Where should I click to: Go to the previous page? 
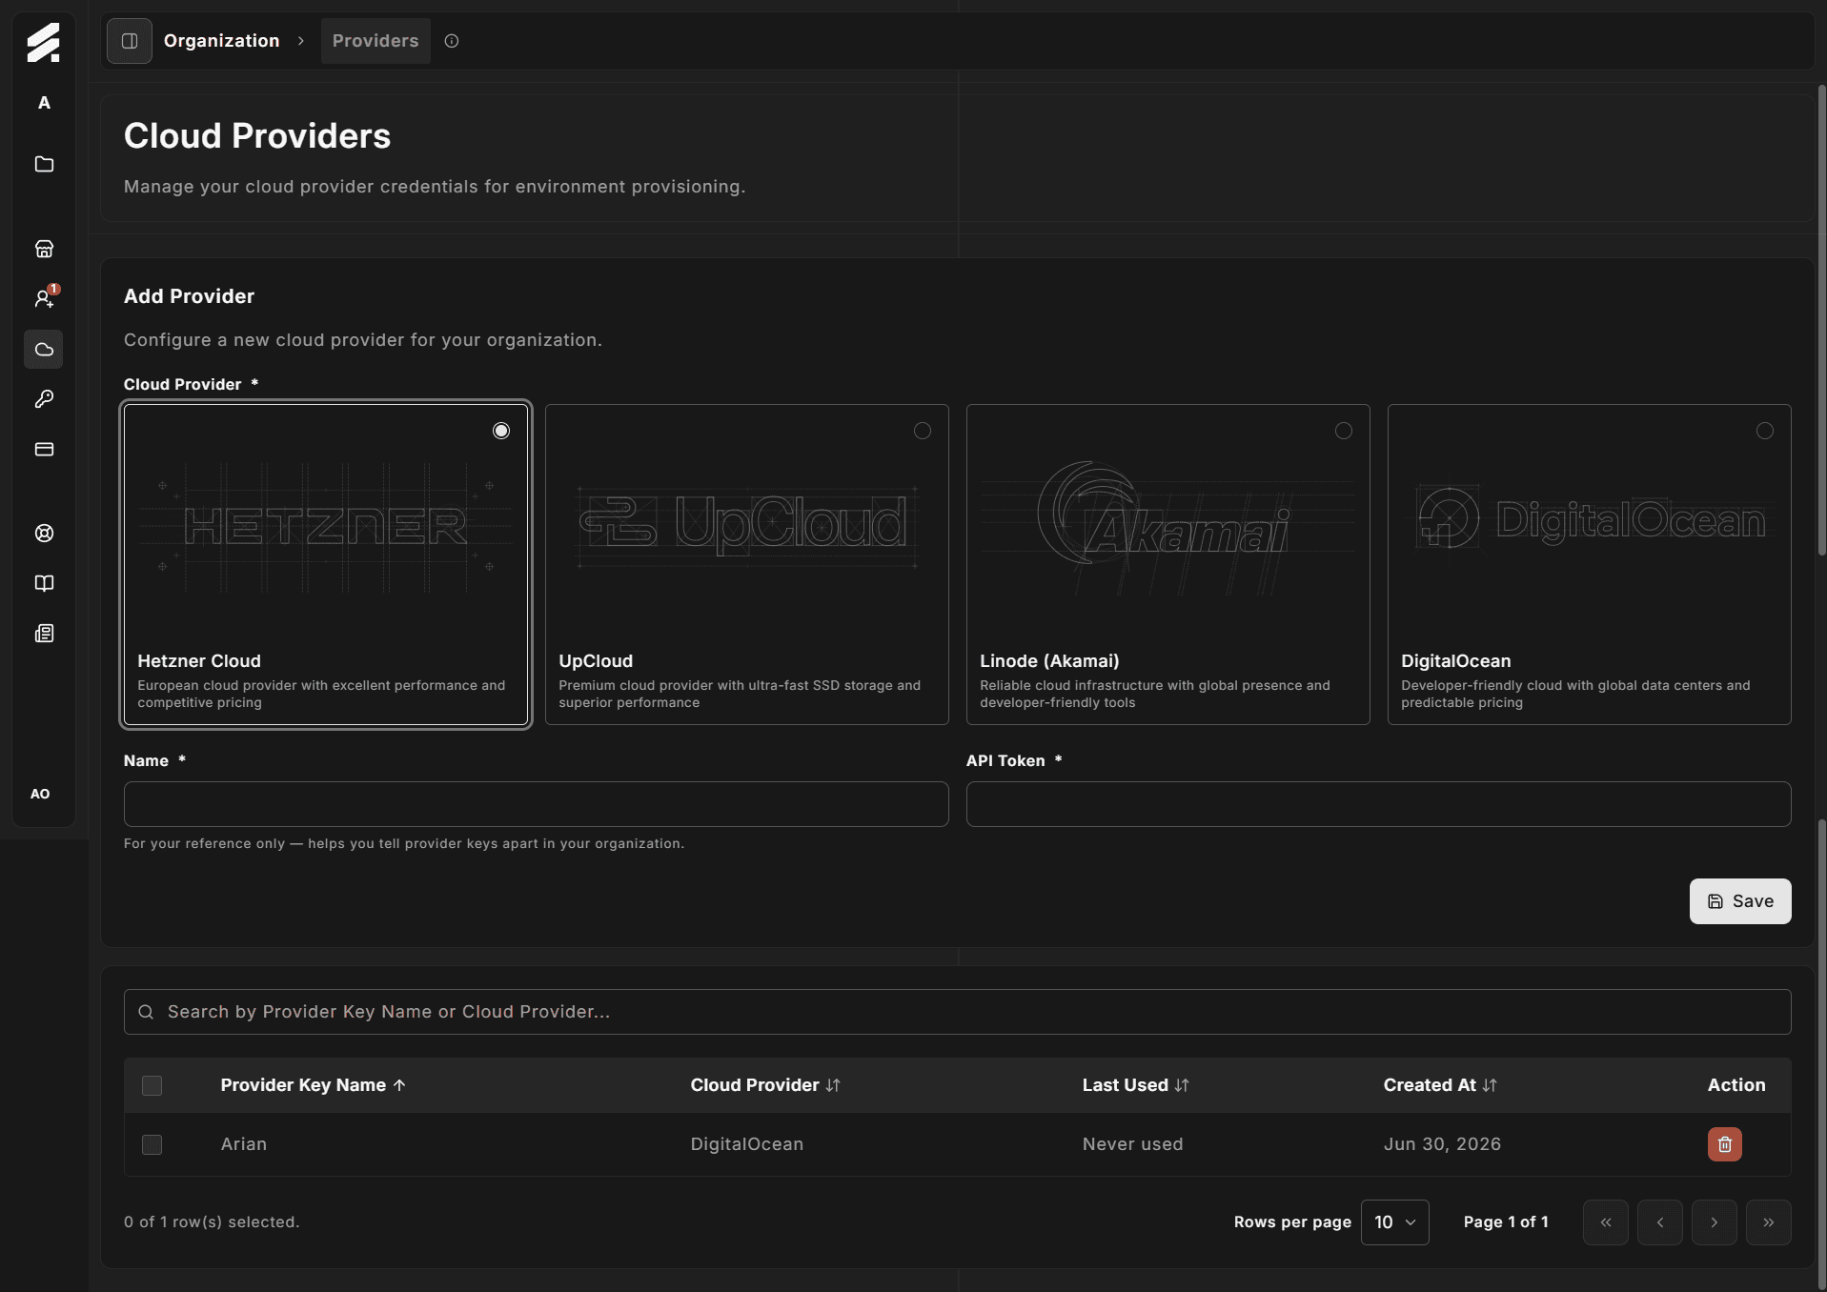coord(1660,1222)
